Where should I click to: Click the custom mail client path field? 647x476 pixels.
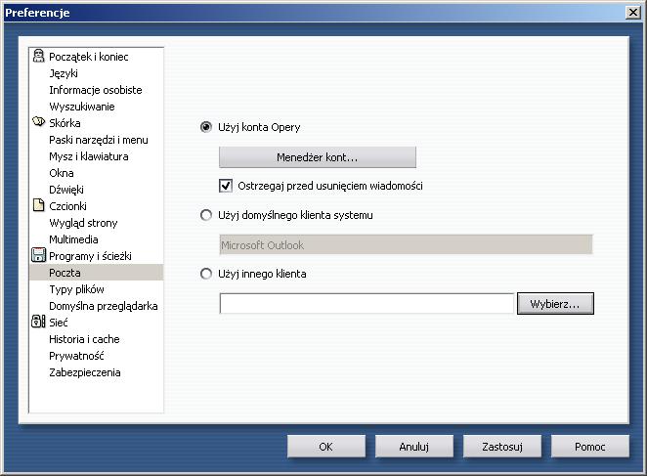click(367, 304)
